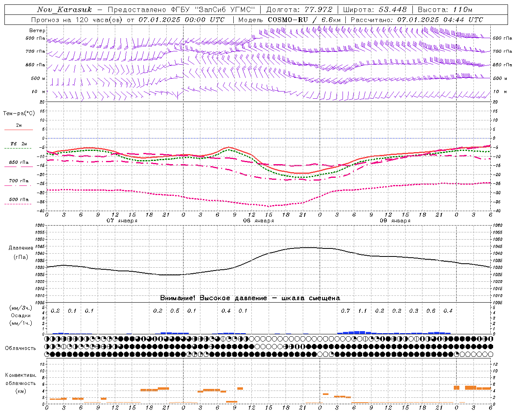This screenshot has width=514, height=411.
Task: Click the Ветер panel label
Action: tap(37, 31)
